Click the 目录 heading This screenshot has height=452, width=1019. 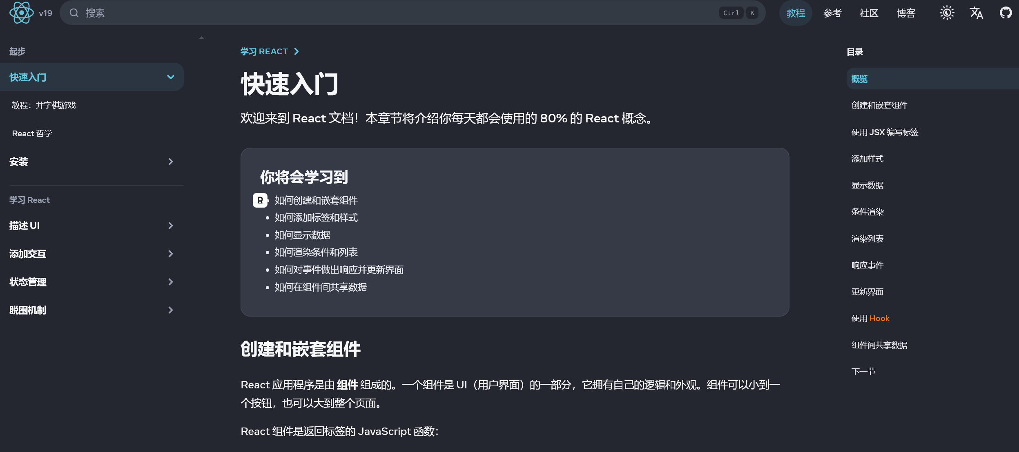(x=855, y=52)
